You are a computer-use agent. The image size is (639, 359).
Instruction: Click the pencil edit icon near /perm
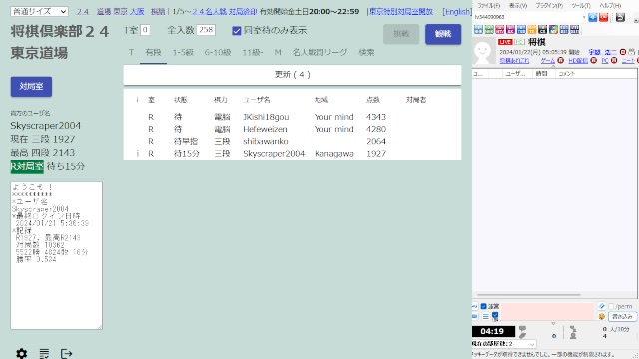pyautogui.click(x=601, y=306)
